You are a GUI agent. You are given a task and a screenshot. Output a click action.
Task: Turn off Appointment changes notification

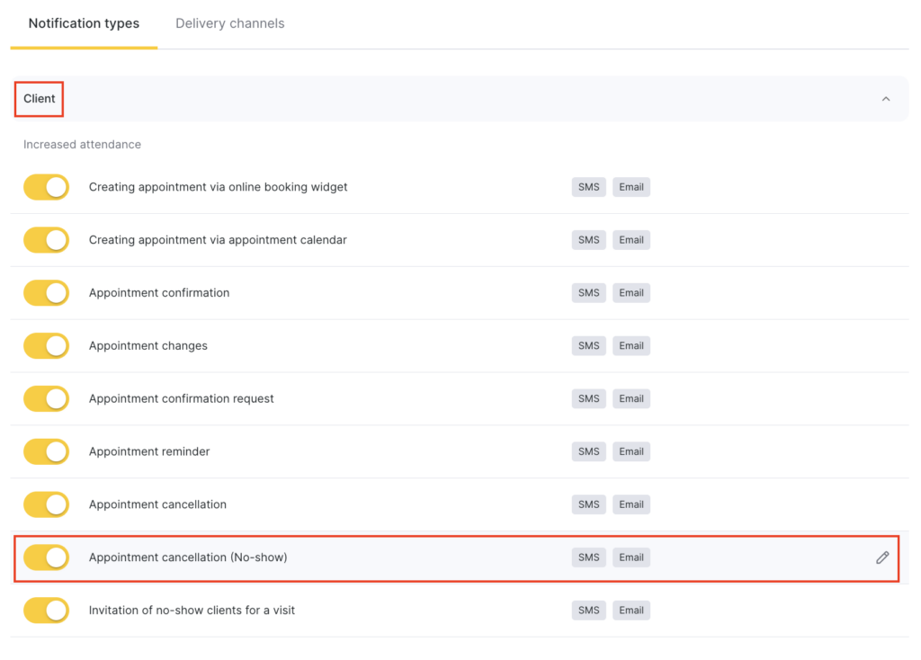(x=47, y=346)
